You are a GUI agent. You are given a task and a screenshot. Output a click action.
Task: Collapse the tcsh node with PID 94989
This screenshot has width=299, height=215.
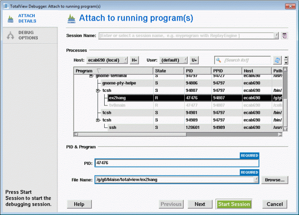[x=98, y=120]
